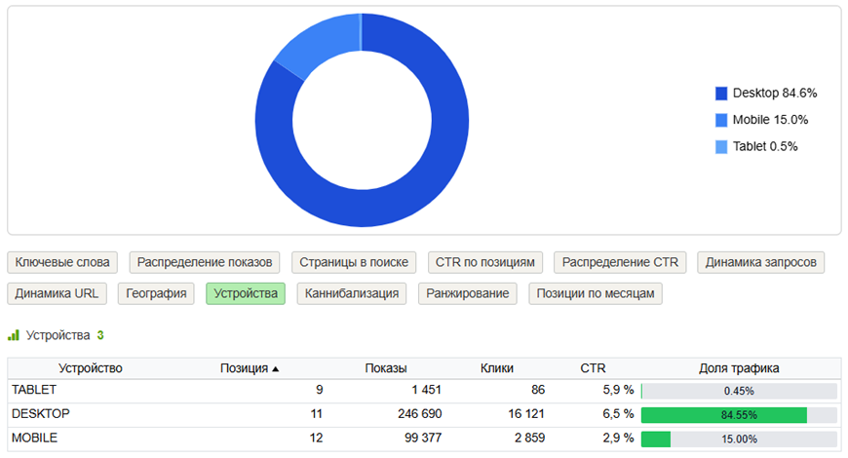848x458 pixels.
Task: Show the Распределение CTR report
Action: pos(620,262)
